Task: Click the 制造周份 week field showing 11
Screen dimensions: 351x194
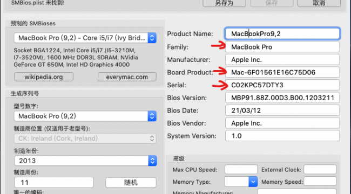Action: click(x=53, y=182)
